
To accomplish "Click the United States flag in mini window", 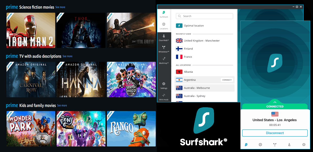I will 275,114.
